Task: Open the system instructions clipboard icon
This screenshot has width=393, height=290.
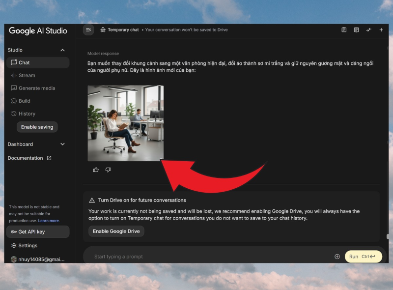Action: (344, 30)
